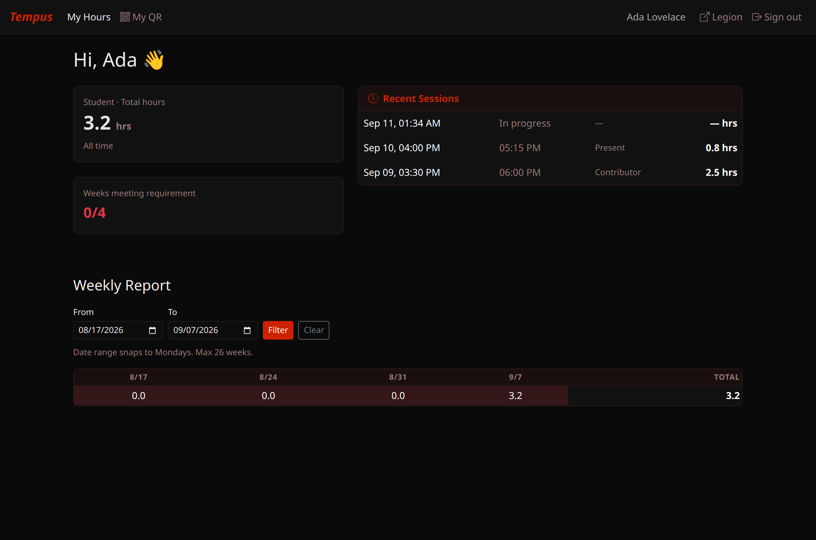Click the 9/7 week column header
The image size is (816, 540).
tap(515, 377)
